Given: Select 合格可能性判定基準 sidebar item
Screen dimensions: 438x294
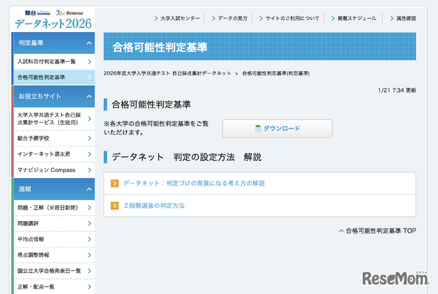Looking at the screenshot, I should pos(54,77).
